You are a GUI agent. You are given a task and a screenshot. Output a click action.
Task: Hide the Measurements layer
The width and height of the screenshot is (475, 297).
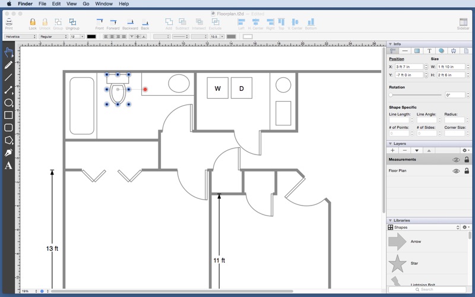coord(456,160)
